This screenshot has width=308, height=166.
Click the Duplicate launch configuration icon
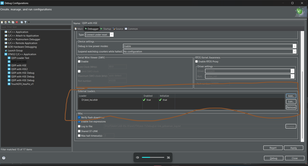(13, 22)
